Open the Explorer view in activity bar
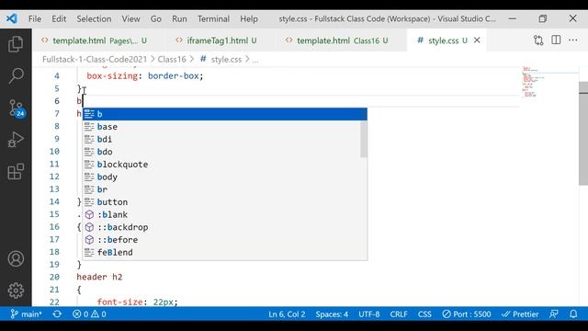 16,44
